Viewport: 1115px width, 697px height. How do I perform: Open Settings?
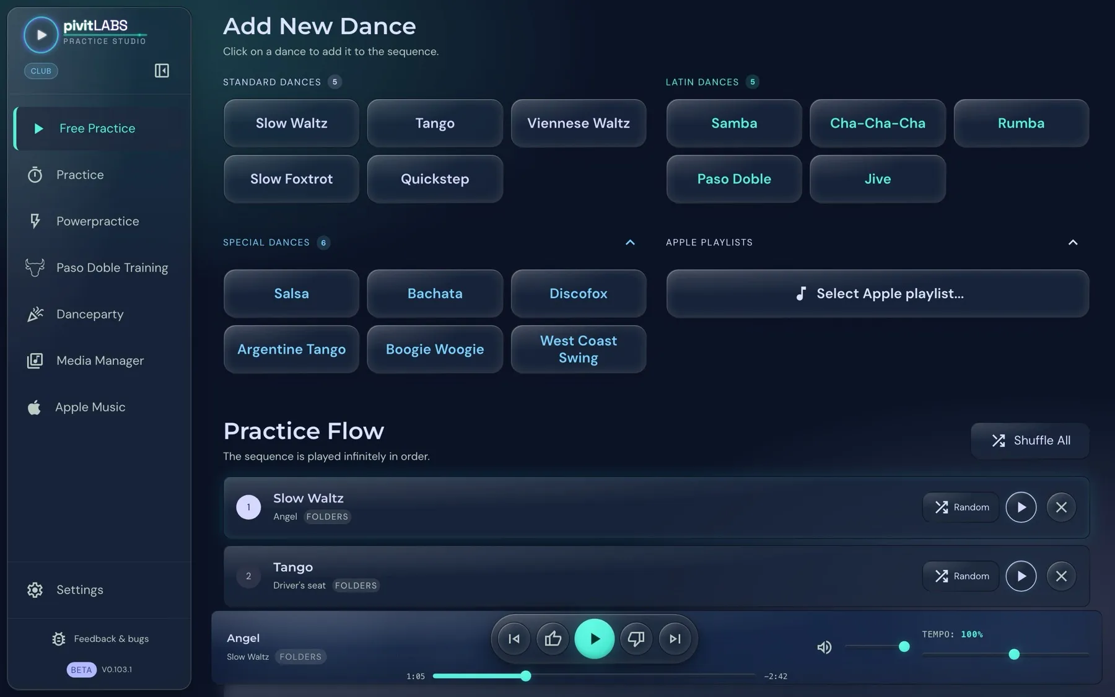tap(99, 590)
